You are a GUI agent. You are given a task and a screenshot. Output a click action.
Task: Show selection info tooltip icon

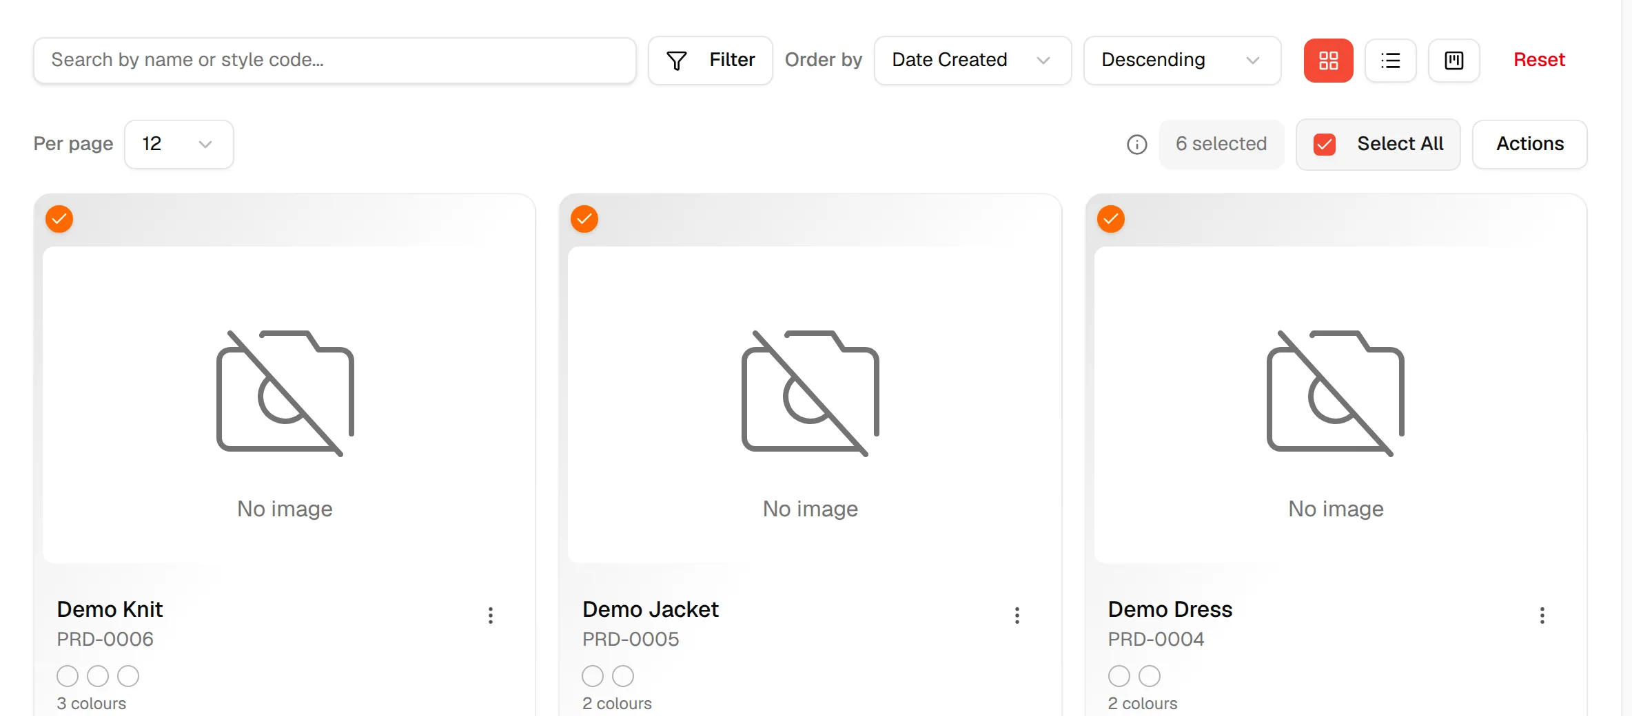[1137, 145]
